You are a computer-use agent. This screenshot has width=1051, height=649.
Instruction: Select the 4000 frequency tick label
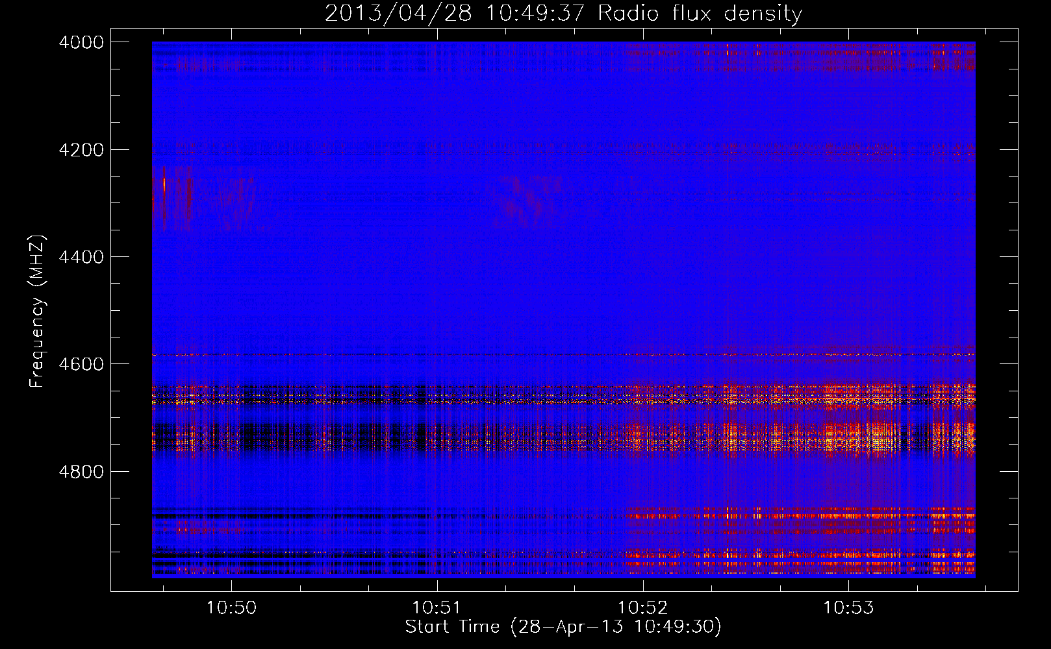tap(81, 42)
